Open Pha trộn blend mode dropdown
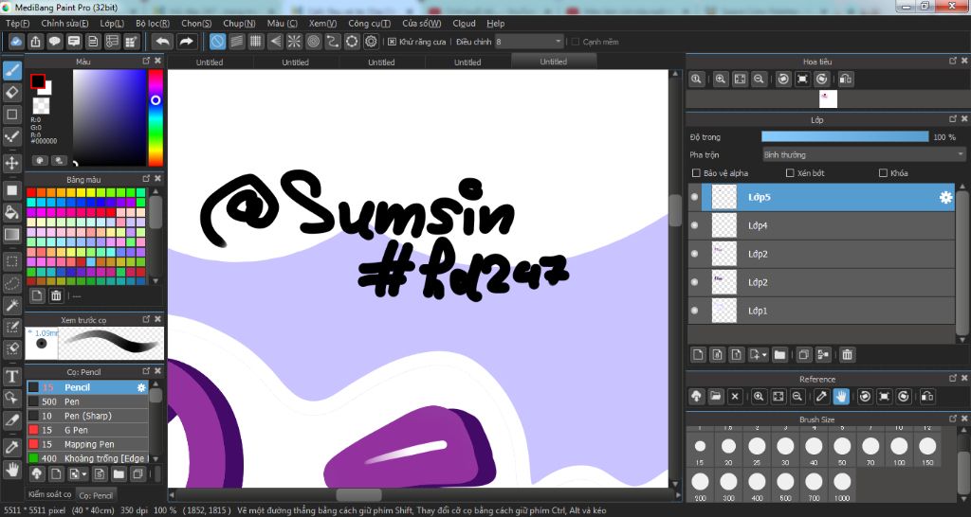The width and height of the screenshot is (971, 517). click(x=864, y=154)
